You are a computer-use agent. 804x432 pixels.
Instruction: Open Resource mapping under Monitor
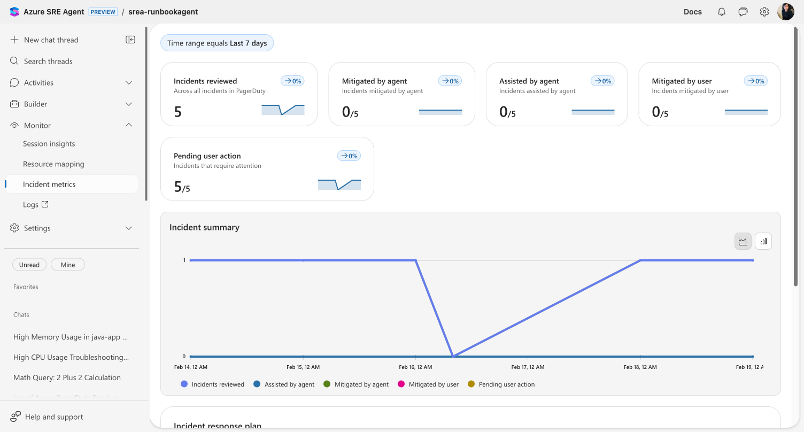coord(53,164)
